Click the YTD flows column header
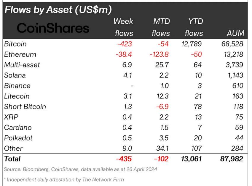The image size is (252, 186). [x=194, y=27]
